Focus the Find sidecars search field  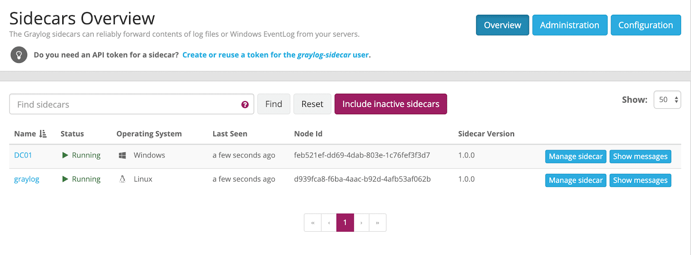(x=125, y=104)
